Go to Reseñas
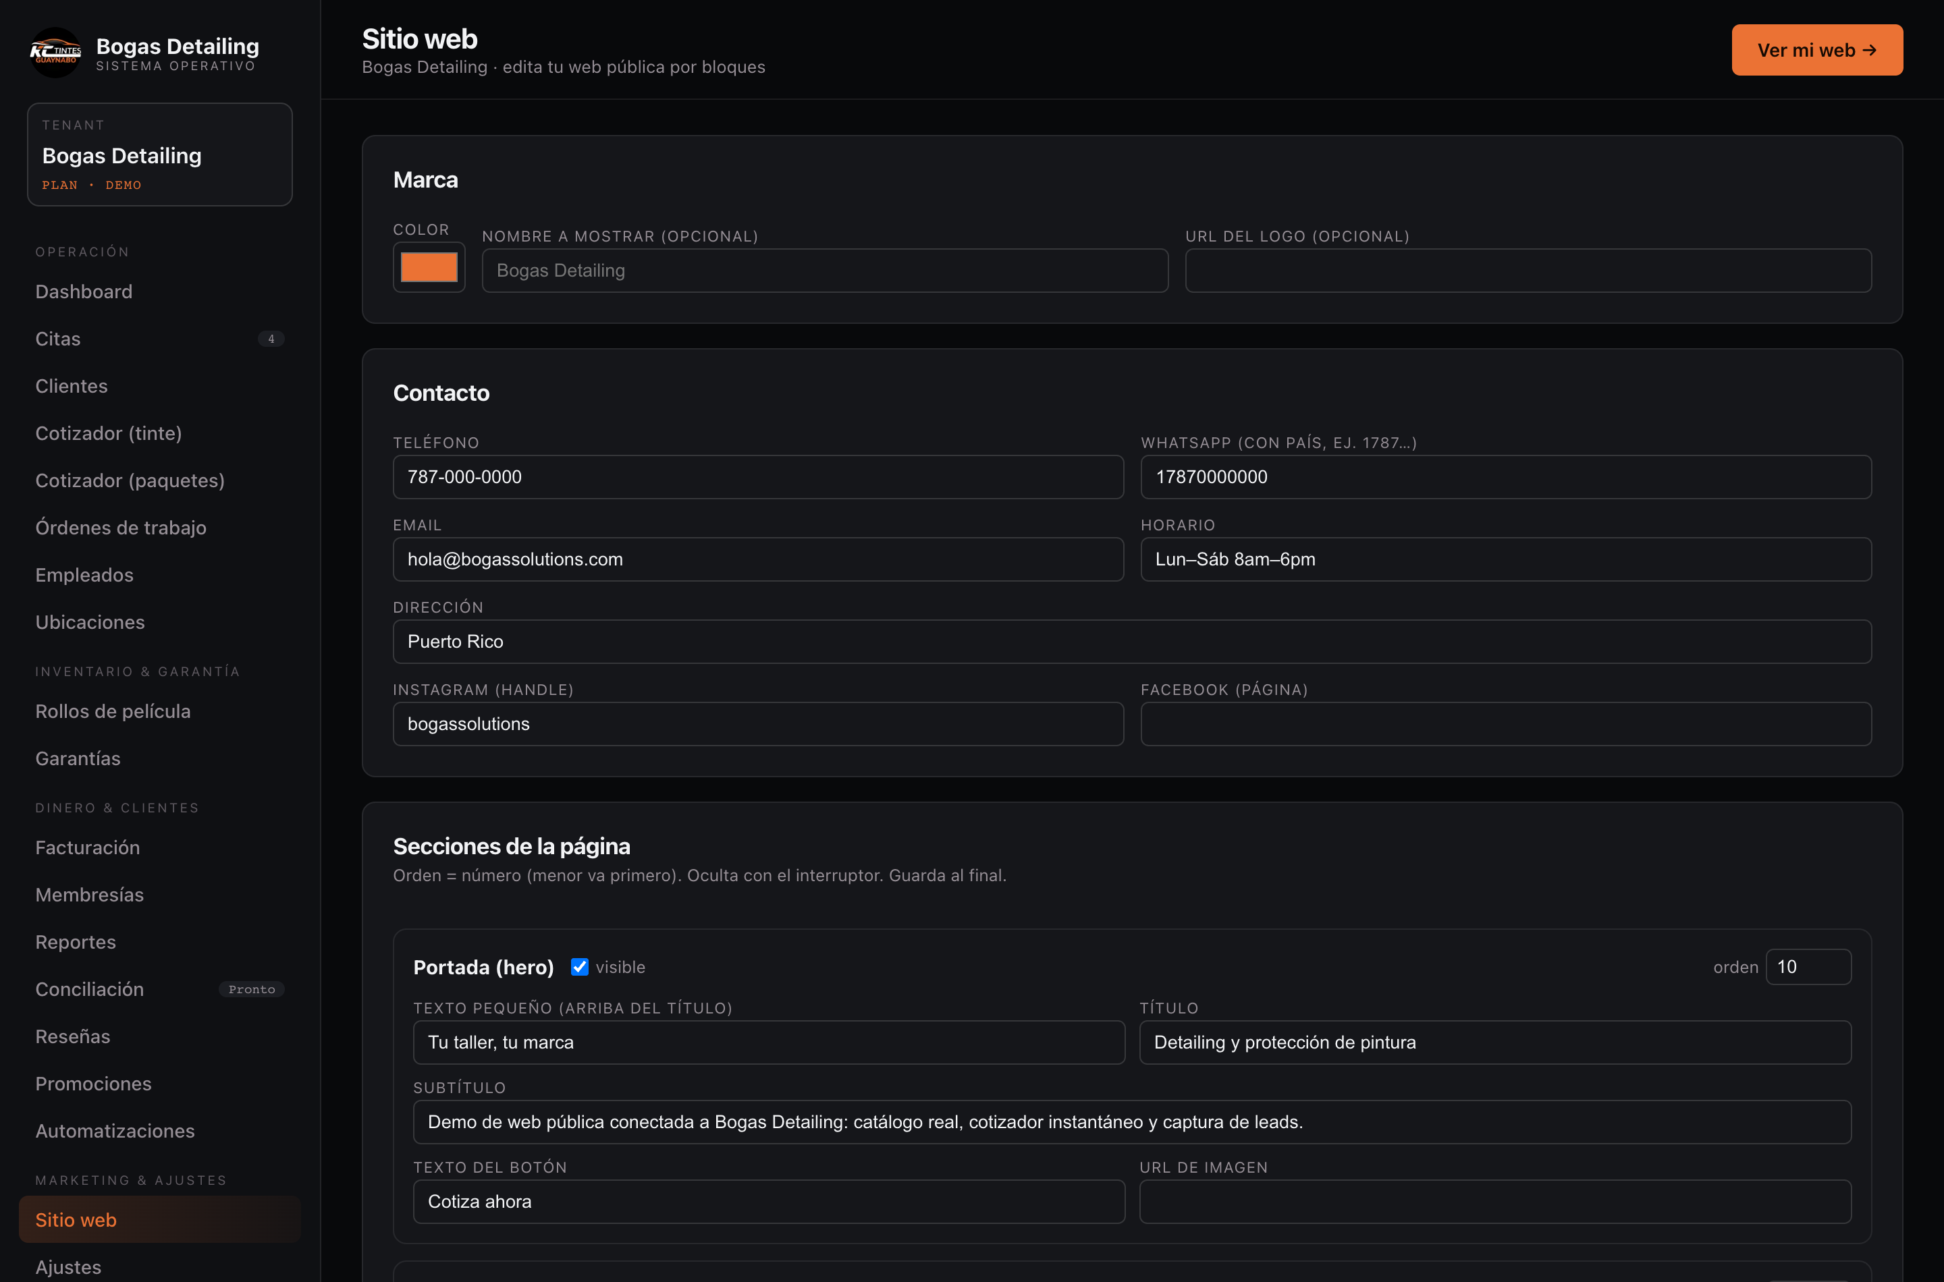 159,1036
